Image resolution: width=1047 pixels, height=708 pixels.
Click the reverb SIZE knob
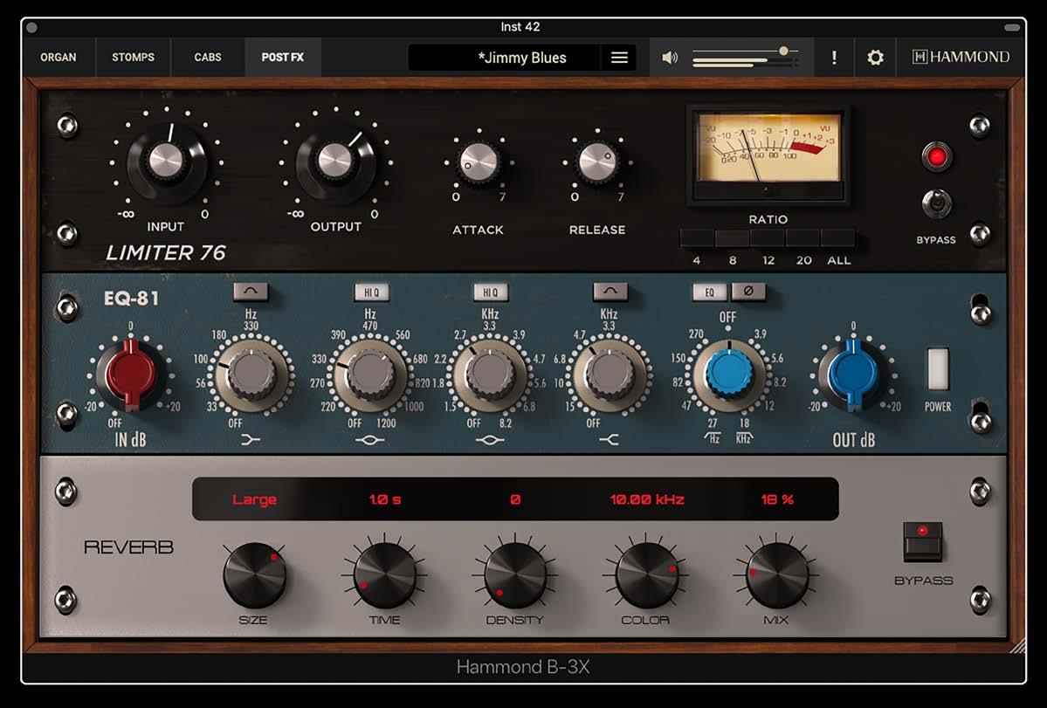tap(254, 575)
